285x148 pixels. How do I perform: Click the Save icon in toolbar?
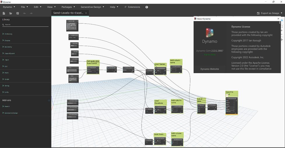click(x=18, y=13)
